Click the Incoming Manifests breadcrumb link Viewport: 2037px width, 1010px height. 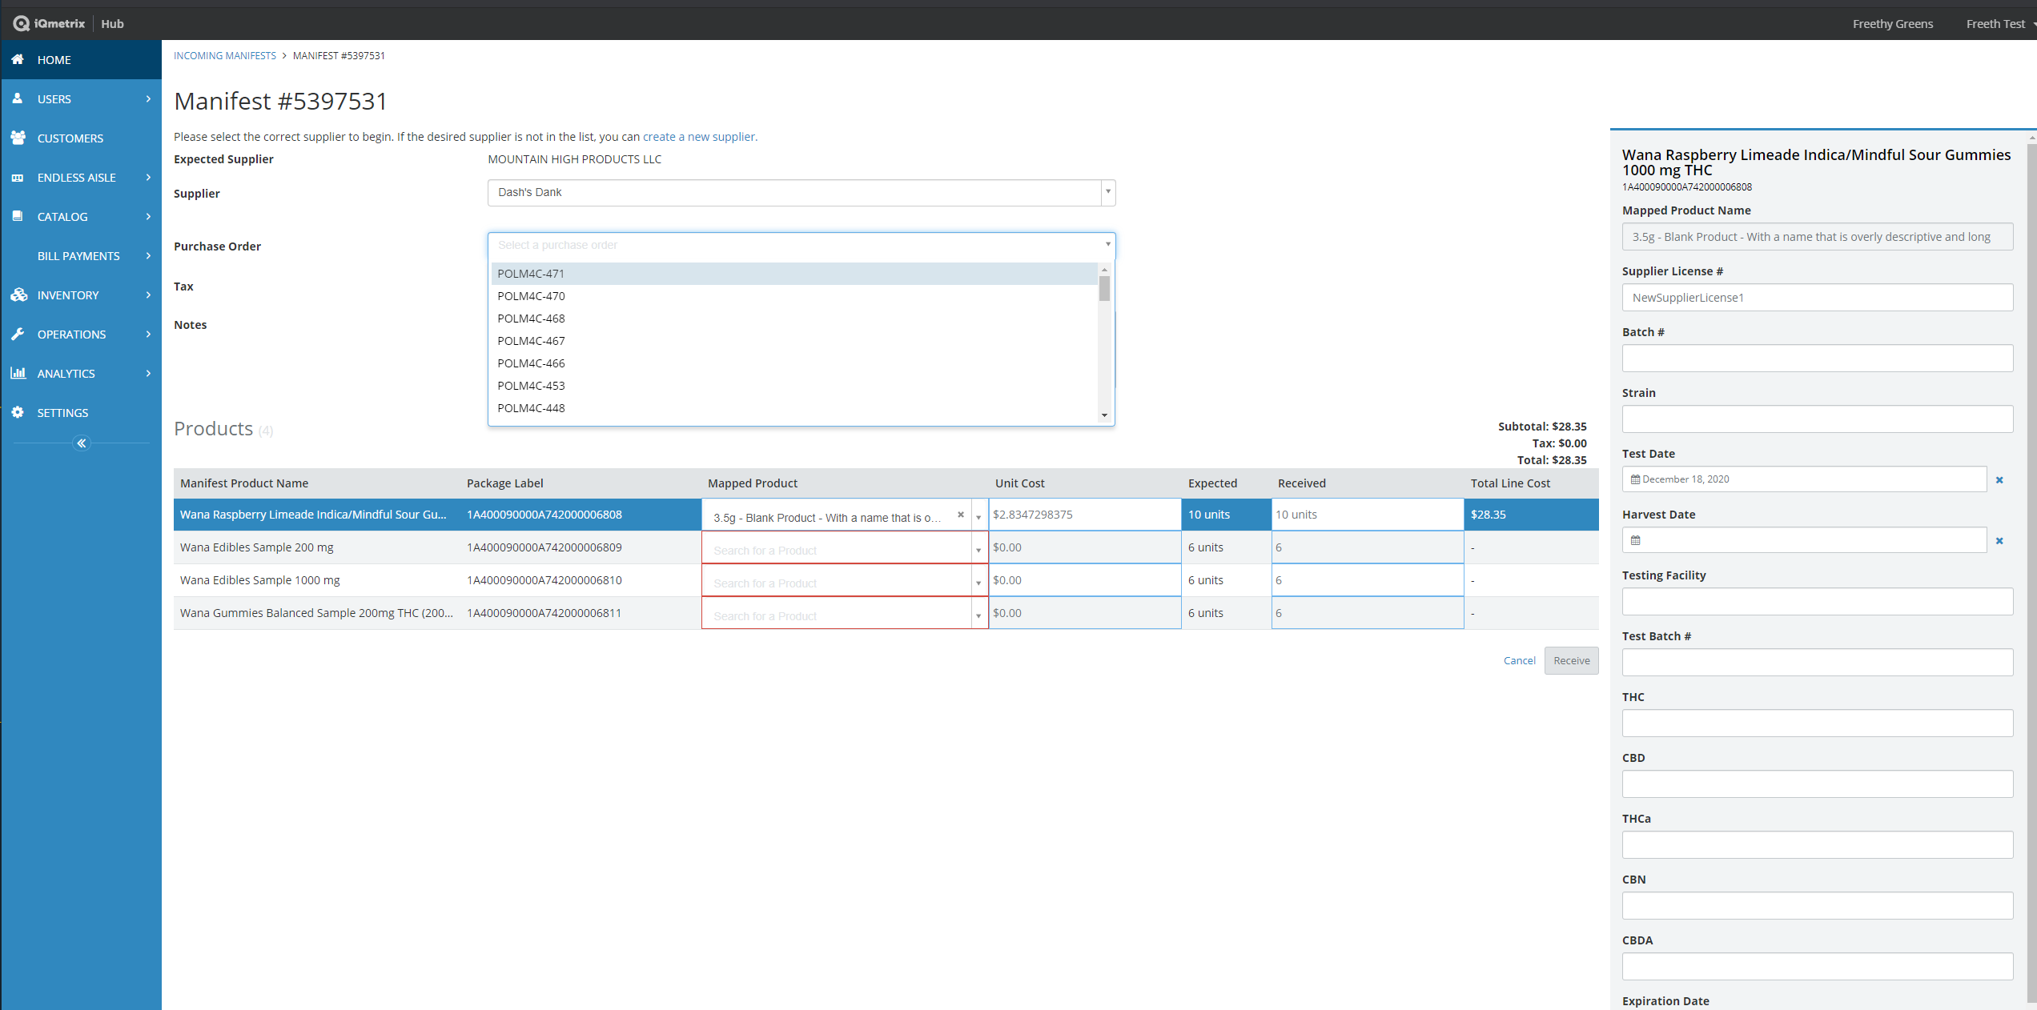(x=224, y=55)
